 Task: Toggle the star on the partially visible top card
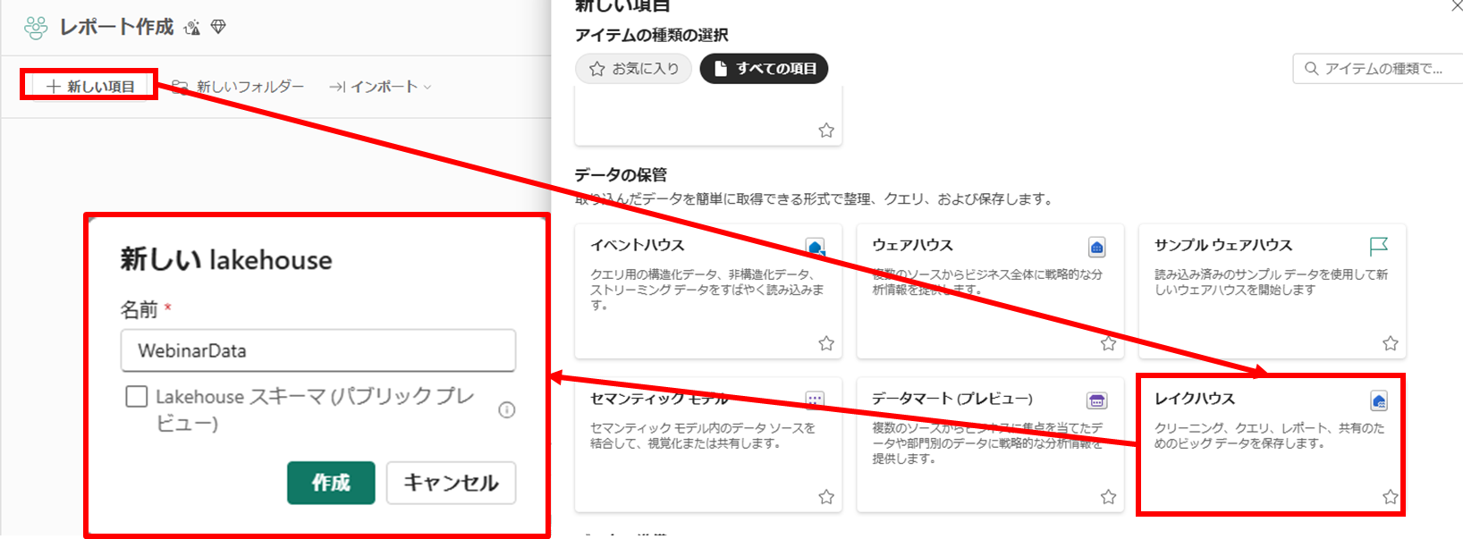point(826,131)
